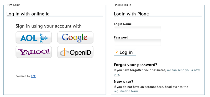Focus the Login Name text field
The height and width of the screenshot is (97, 210).
pos(137,29)
